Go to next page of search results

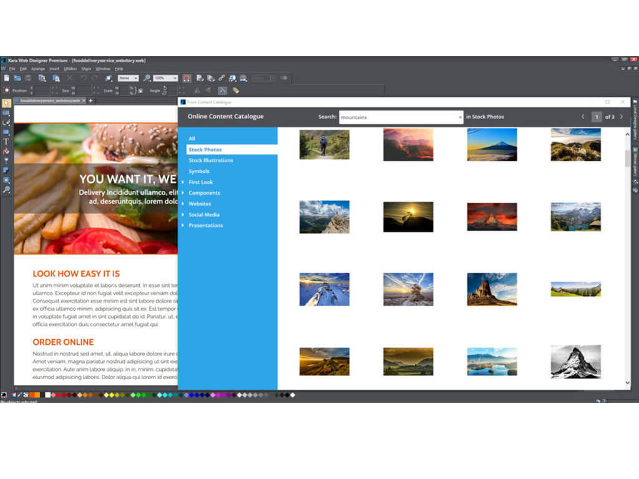pos(621,117)
